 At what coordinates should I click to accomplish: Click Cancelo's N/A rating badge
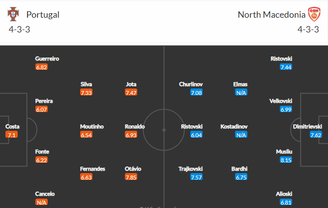41,202
